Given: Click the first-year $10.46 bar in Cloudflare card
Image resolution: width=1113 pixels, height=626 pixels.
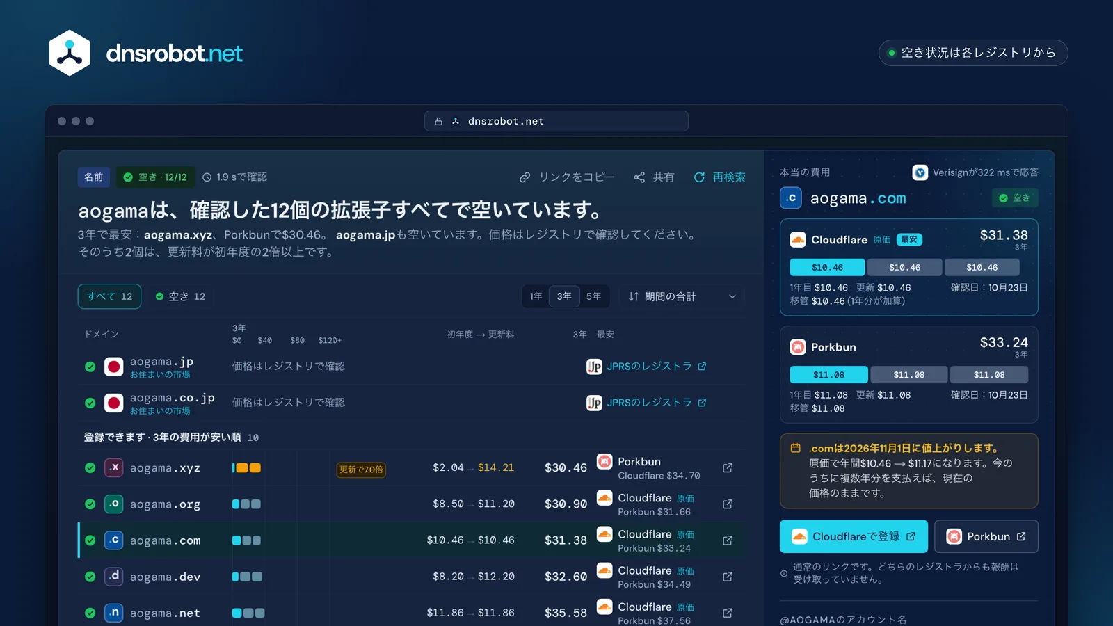Looking at the screenshot, I should (827, 267).
